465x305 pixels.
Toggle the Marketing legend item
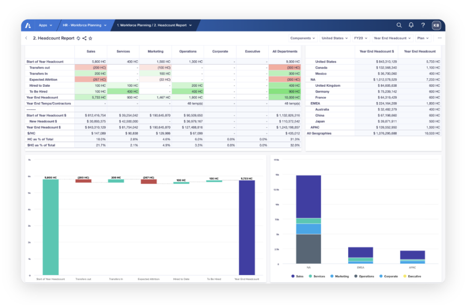340,276
